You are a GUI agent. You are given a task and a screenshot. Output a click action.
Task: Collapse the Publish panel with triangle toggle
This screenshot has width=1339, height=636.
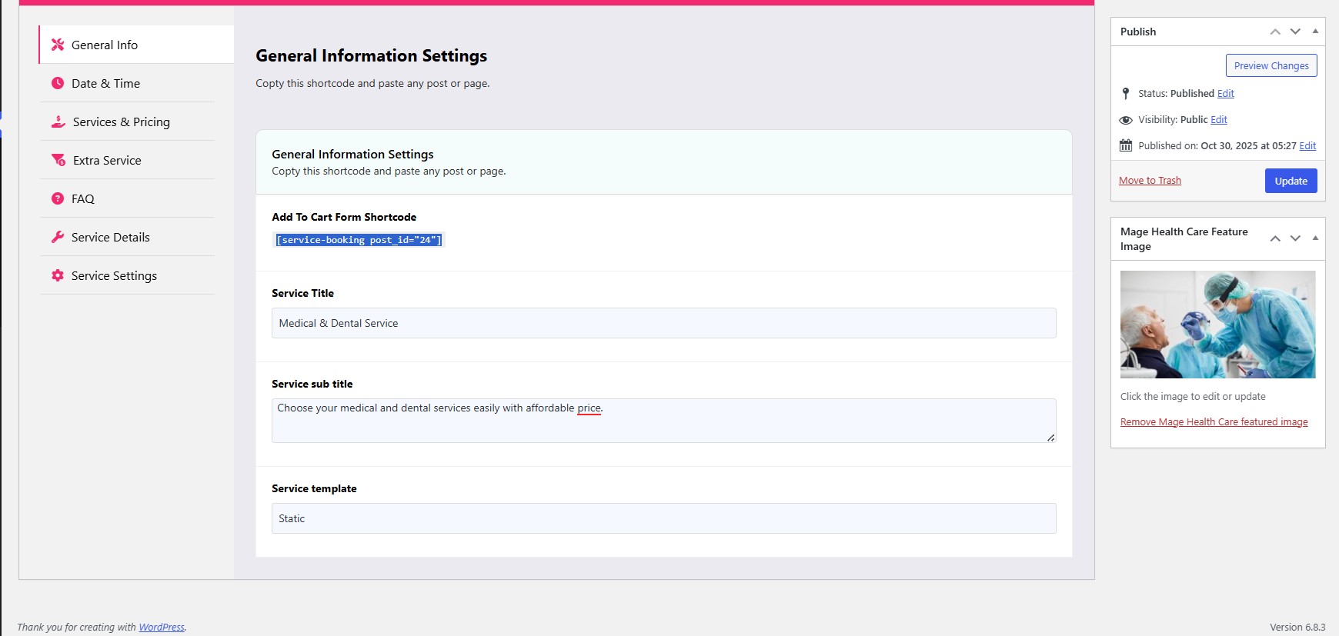pyautogui.click(x=1315, y=32)
